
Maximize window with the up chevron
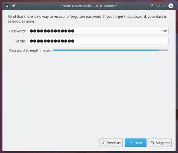point(164,6)
